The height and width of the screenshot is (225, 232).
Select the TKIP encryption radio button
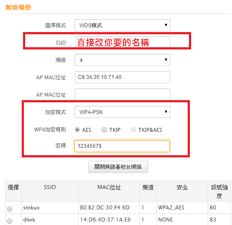click(x=104, y=130)
